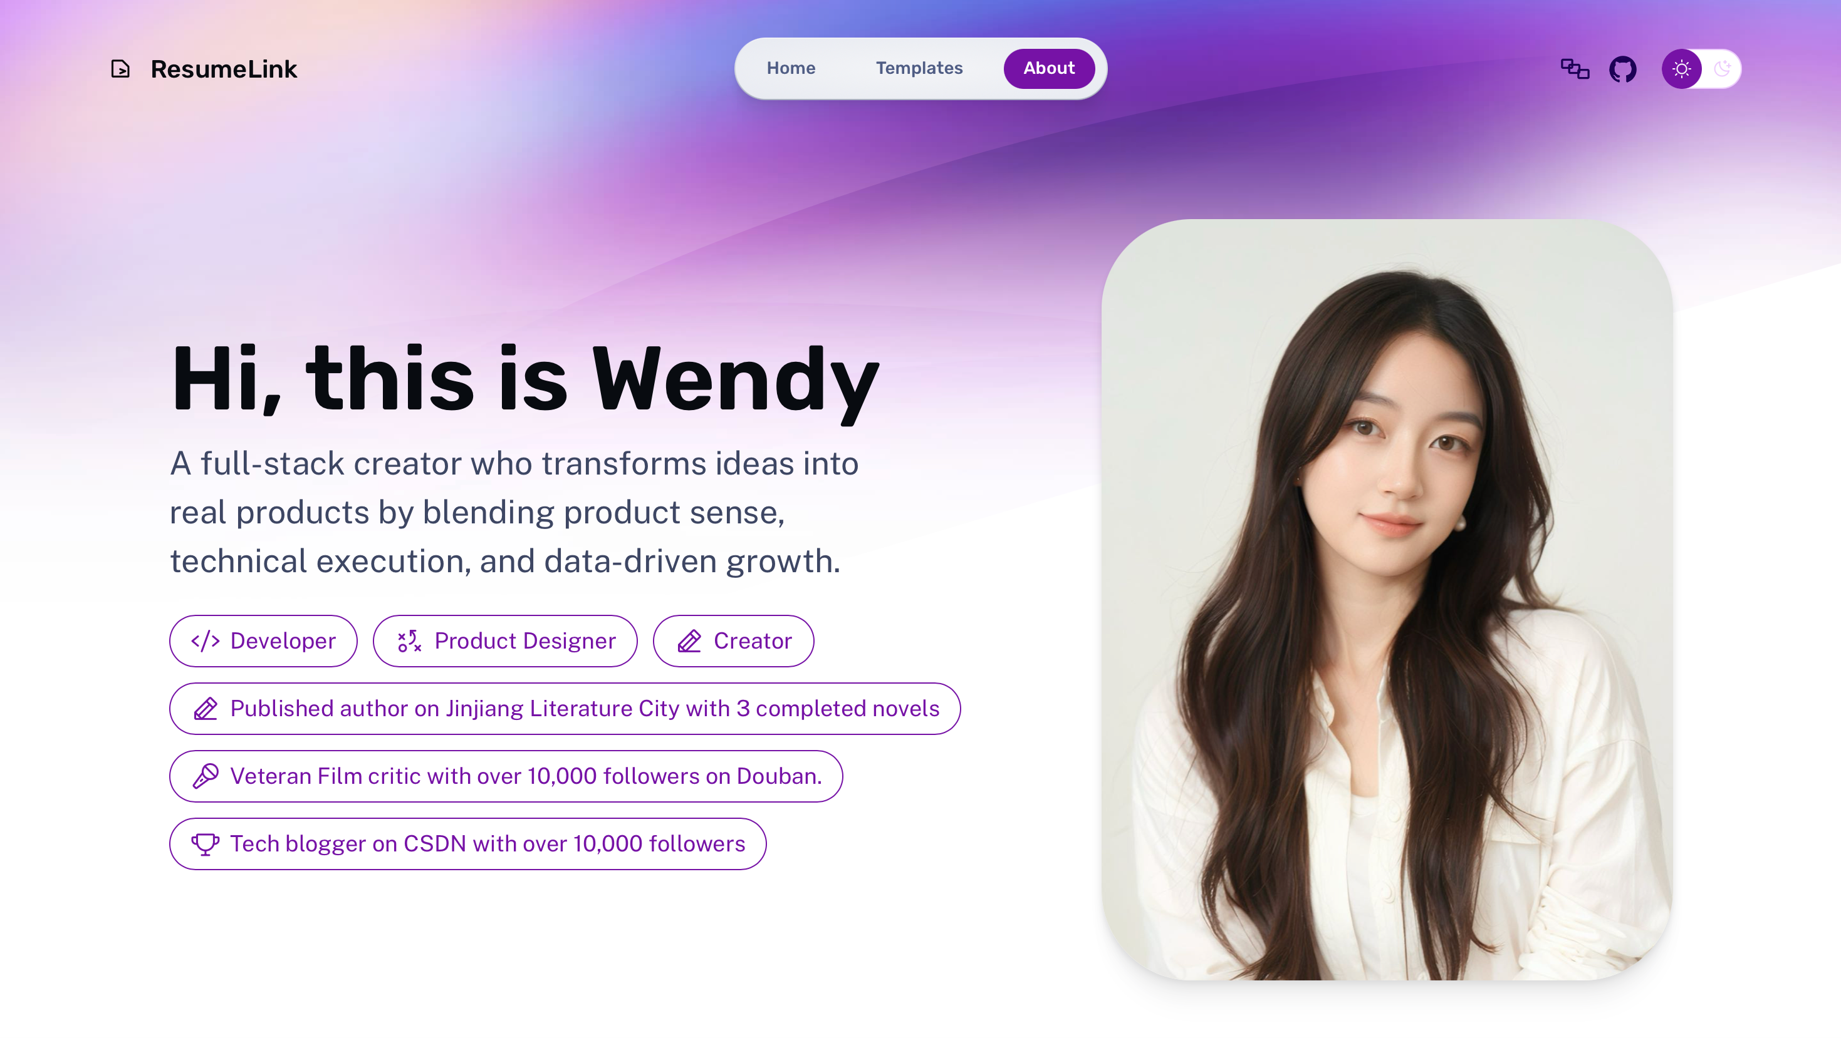Screen dimensions: 1841x1038
Task: Select the About tab
Action: (1048, 68)
